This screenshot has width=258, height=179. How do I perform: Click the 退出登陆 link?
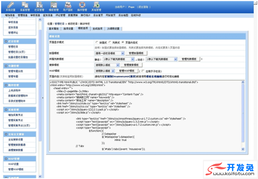point(144,7)
